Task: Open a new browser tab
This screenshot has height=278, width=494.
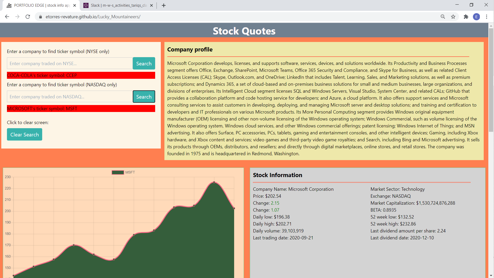Action: (x=164, y=5)
